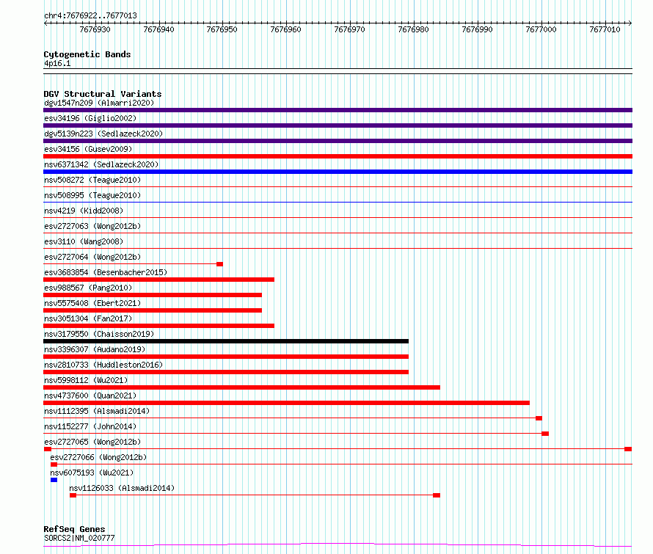Viewport: 653px width, 554px height.
Task: Click ruler position 7676970
Action: point(349,29)
